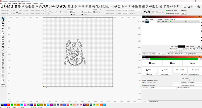Select the Position Laser marker tool

point(3,47)
